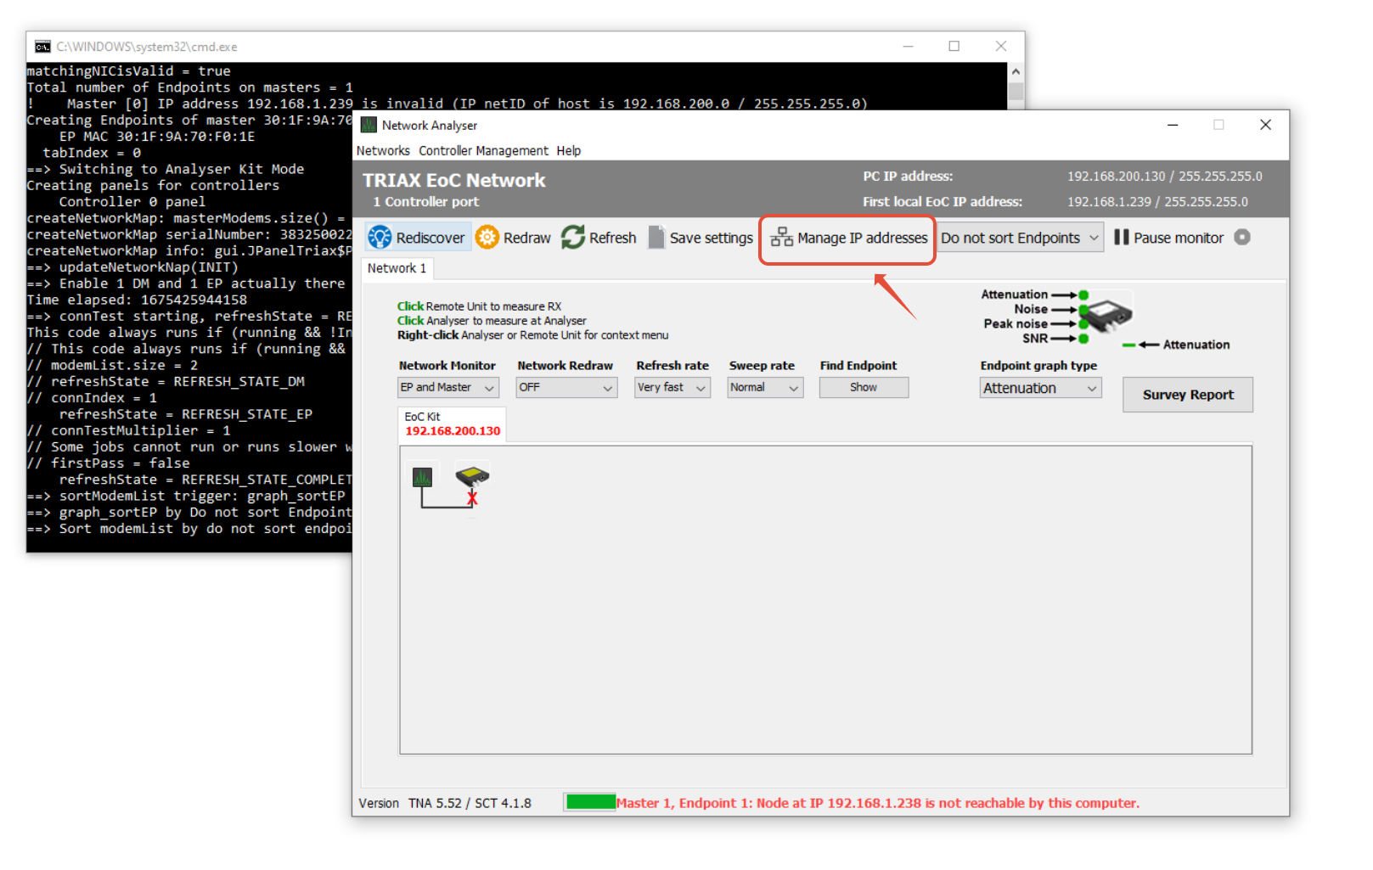Viewport: 1373px width, 870px height.
Task: Minimize the cmd.exe window
Action: [908, 47]
